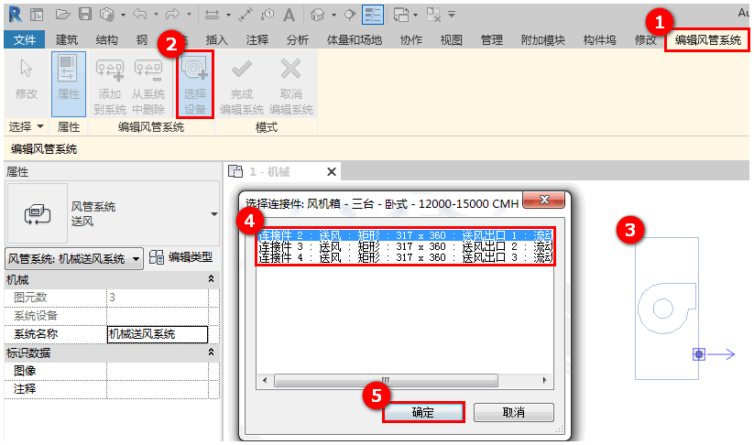
Task: Click the Save floppy disk icon
Action: 85,15
